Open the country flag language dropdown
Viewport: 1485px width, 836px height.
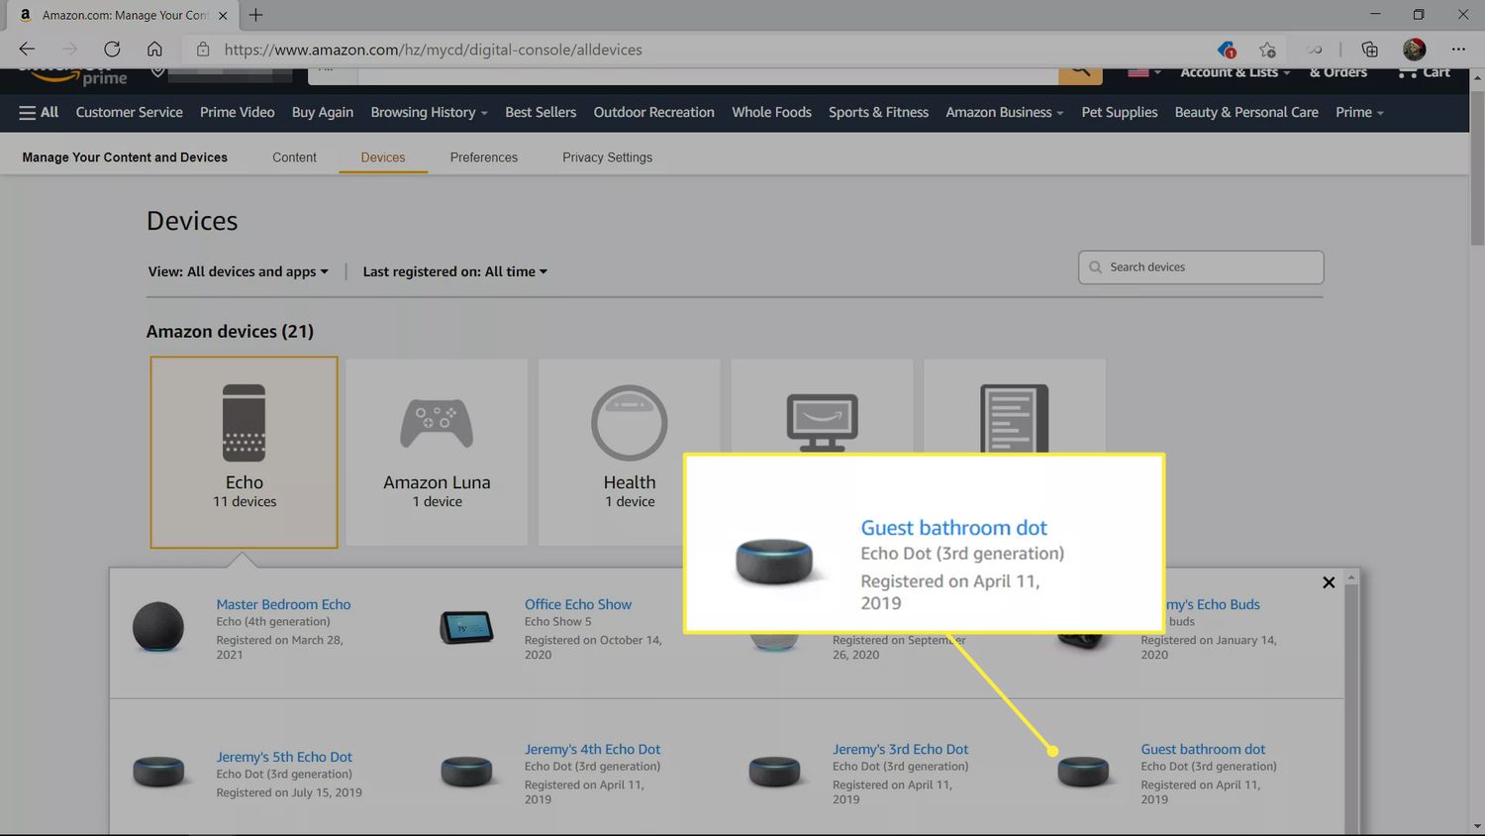pos(1144,73)
